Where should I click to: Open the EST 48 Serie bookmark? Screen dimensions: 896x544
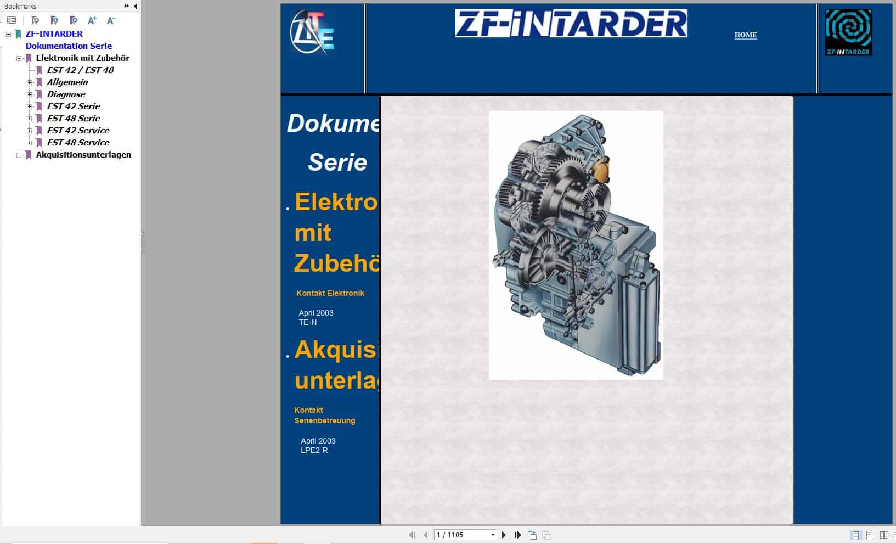tap(74, 119)
